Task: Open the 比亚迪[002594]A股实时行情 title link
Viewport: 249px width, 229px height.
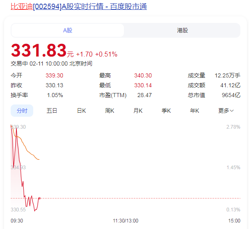Action: (x=79, y=7)
